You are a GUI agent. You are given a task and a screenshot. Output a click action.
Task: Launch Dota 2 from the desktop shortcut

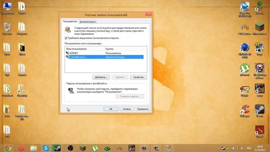(259, 131)
